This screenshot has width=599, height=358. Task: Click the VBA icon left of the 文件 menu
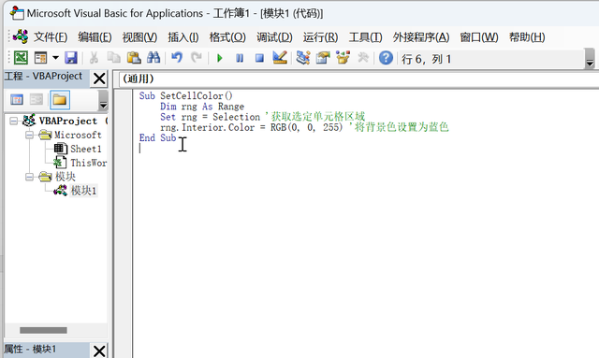pos(21,36)
